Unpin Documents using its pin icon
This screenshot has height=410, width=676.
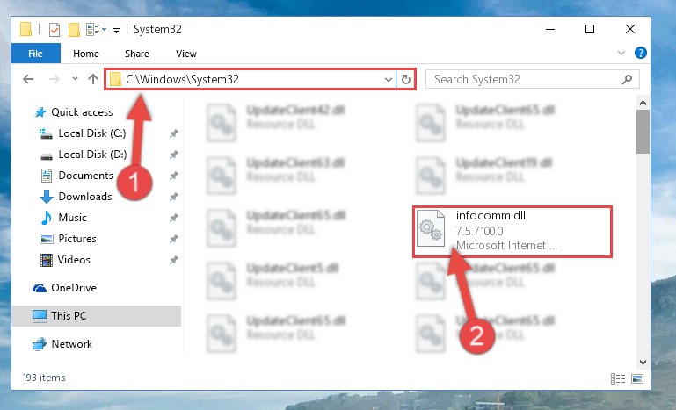coord(174,176)
